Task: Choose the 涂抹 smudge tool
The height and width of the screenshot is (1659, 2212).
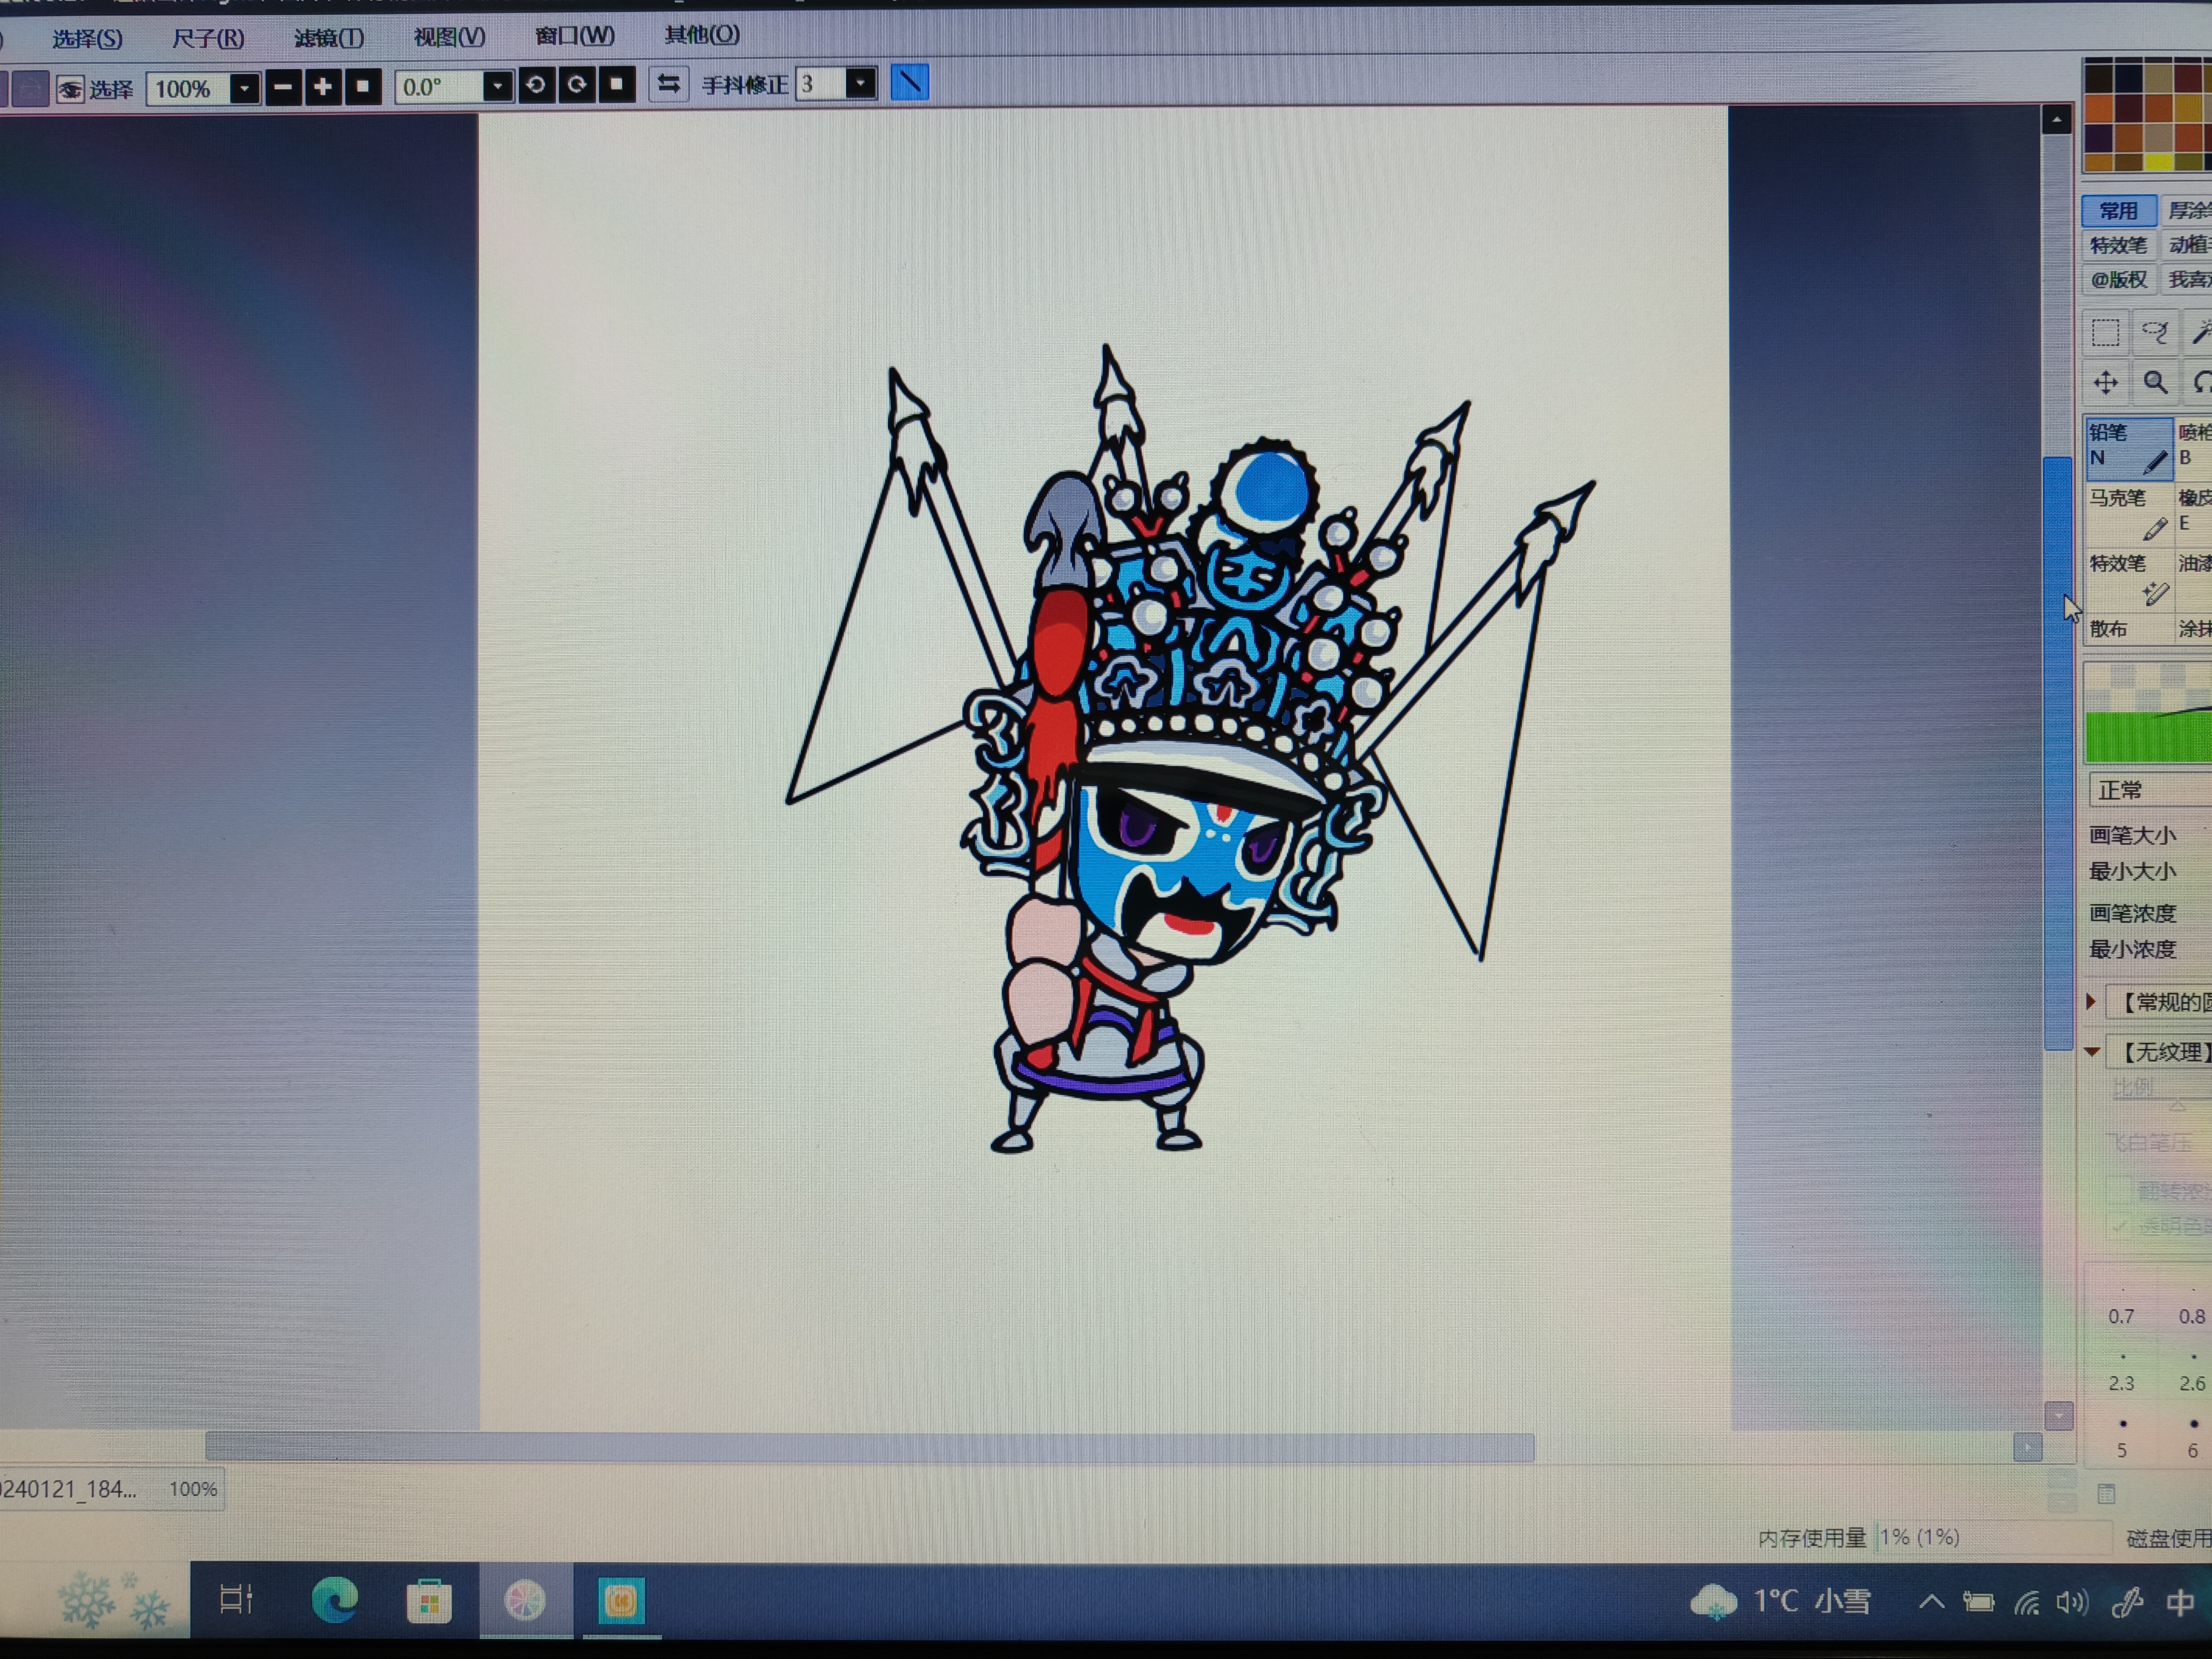Action: [2194, 629]
